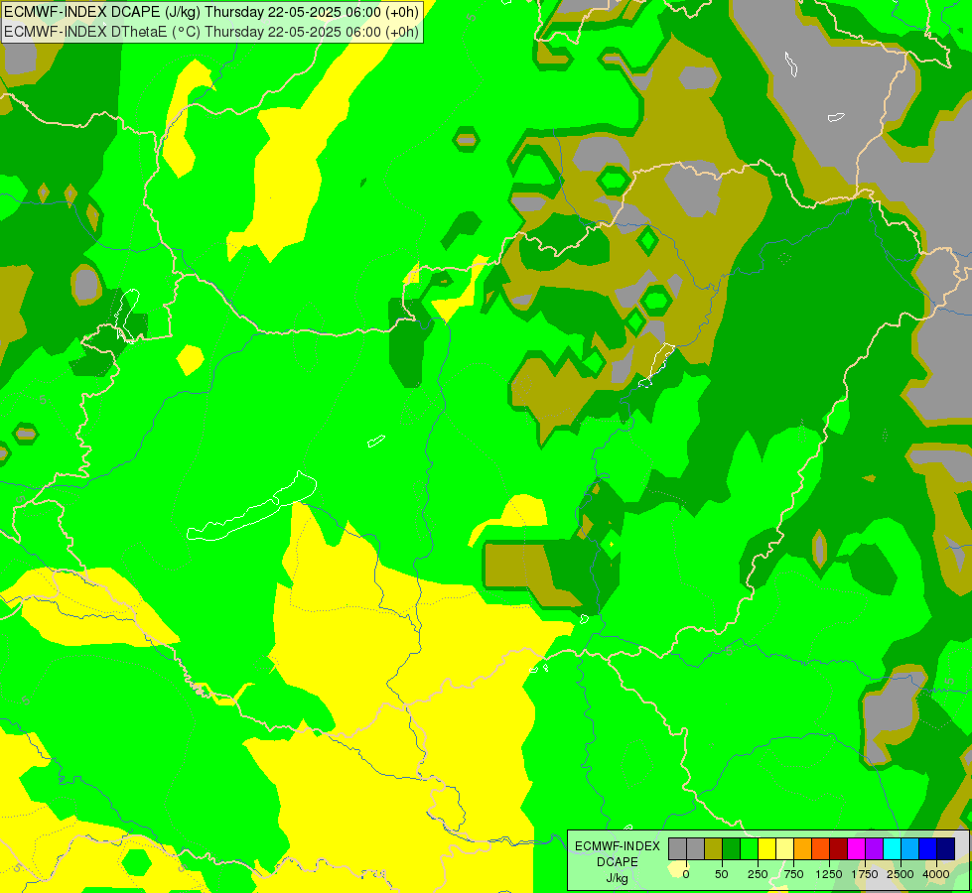Select the dark green legend swatch
Image resolution: width=972 pixels, height=893 pixels.
732,849
